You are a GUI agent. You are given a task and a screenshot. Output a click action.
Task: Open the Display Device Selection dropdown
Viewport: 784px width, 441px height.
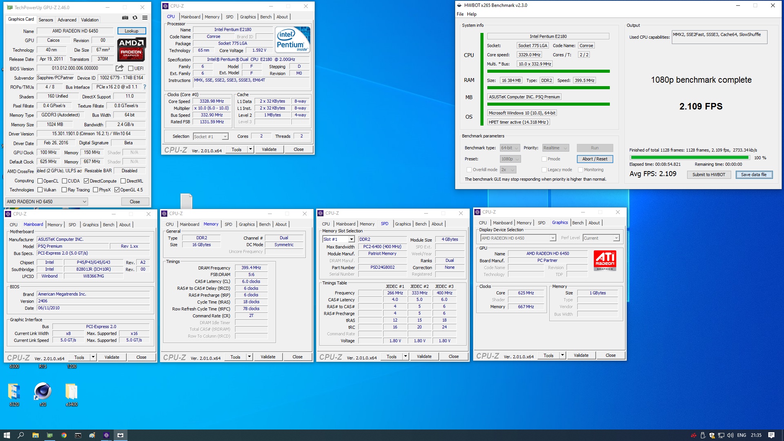(x=518, y=238)
